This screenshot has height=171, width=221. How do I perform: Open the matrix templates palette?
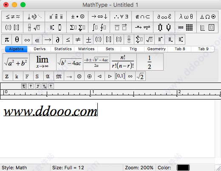(x=186, y=27)
